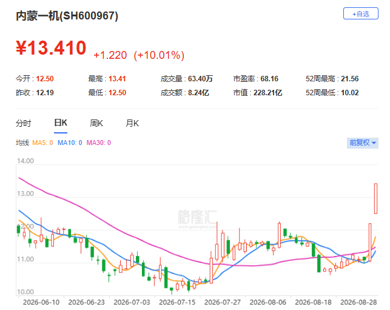This screenshot has width=390, height=310.
Task: Click 成交额 8.24亿
Action: click(x=185, y=93)
